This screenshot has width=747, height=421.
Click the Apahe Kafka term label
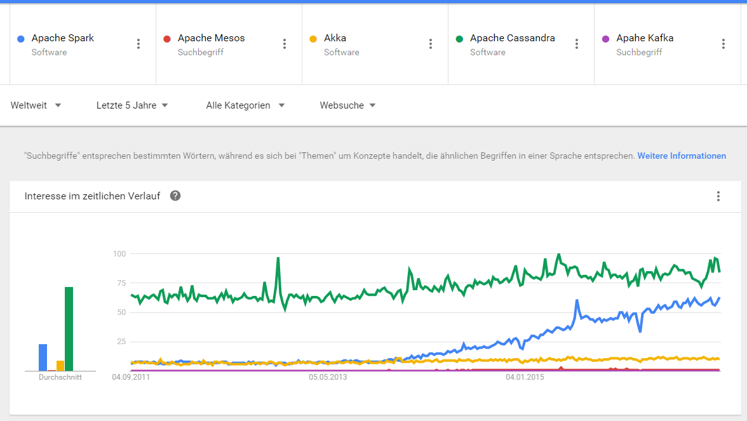point(645,38)
